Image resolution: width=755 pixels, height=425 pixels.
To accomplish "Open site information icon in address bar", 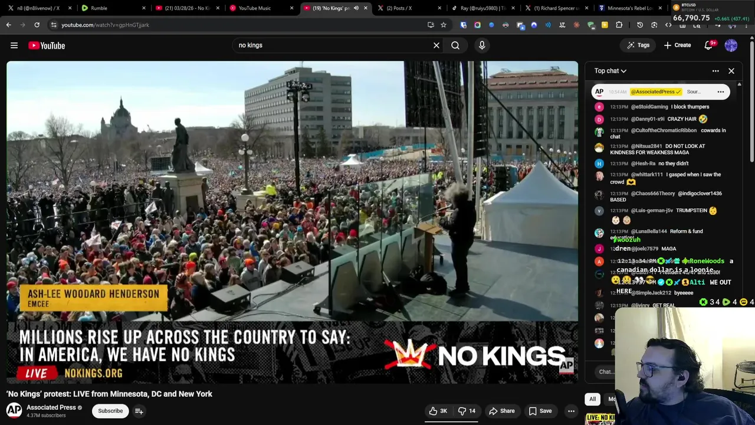I will click(54, 25).
